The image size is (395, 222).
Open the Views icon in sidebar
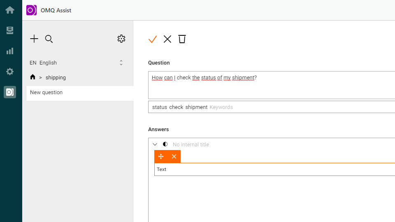pos(10,30)
